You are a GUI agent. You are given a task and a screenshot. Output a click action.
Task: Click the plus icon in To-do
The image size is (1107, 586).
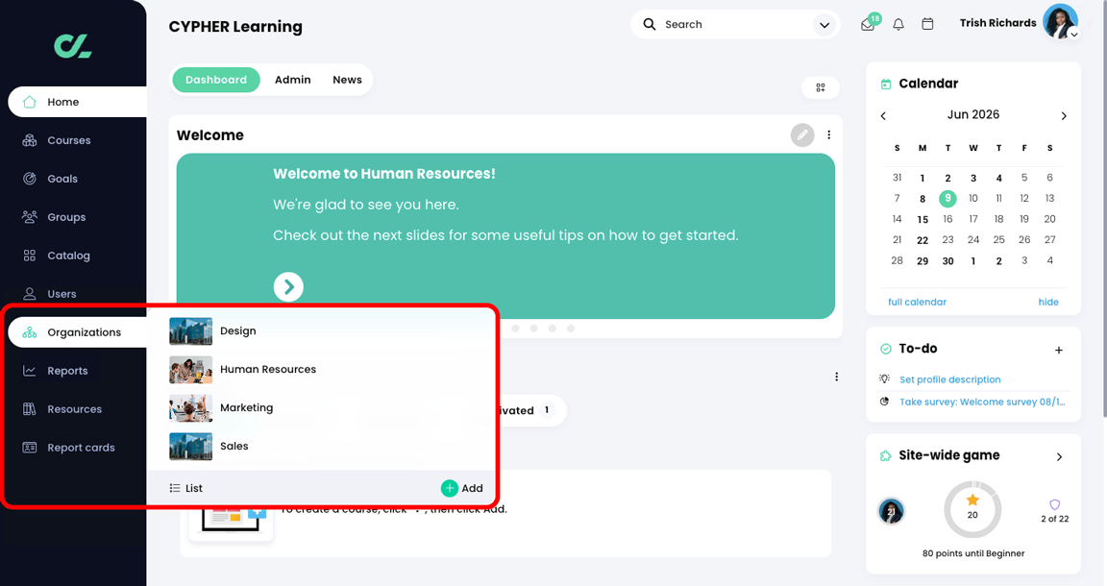(x=1059, y=351)
